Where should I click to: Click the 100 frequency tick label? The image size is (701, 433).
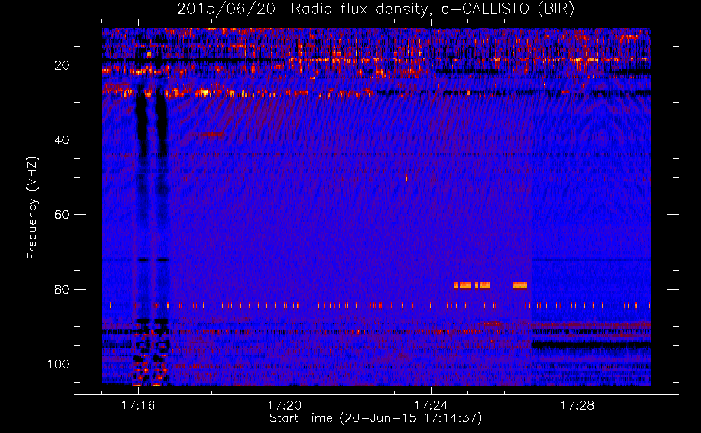tap(58, 364)
